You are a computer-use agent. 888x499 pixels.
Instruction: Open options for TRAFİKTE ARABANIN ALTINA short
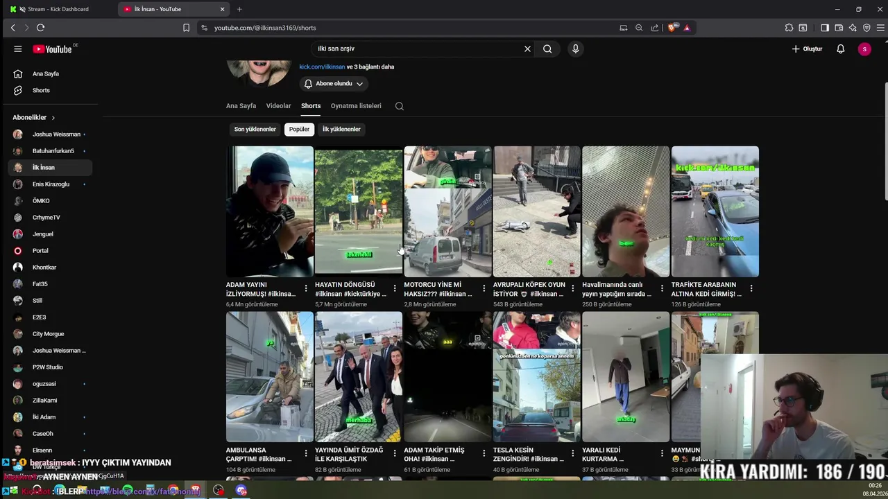click(751, 288)
